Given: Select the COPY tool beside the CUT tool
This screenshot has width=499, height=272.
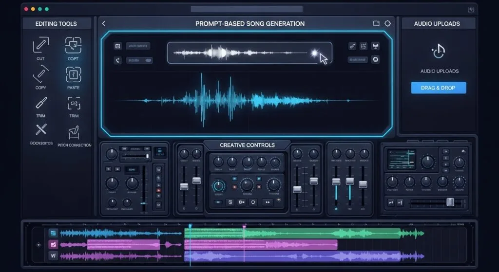Looking at the screenshot, I should [x=73, y=45].
